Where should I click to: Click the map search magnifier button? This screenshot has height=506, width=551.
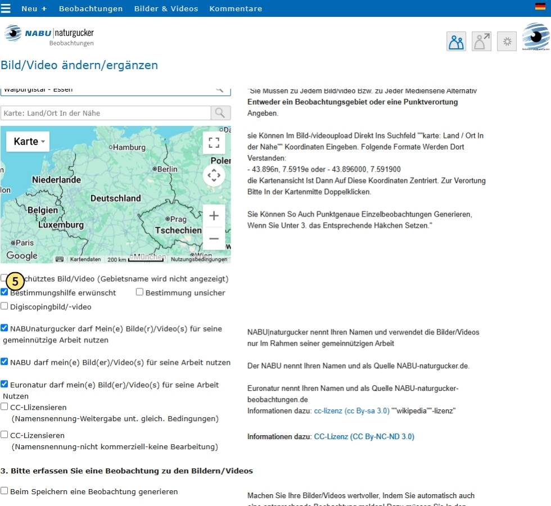point(220,113)
